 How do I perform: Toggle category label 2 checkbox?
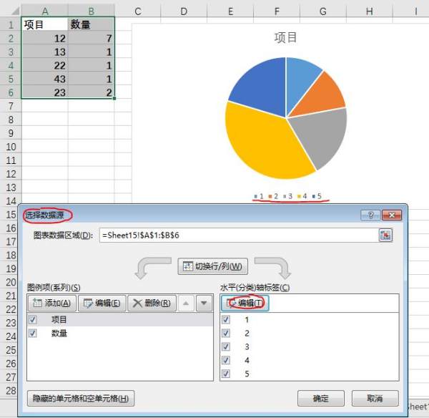click(226, 334)
